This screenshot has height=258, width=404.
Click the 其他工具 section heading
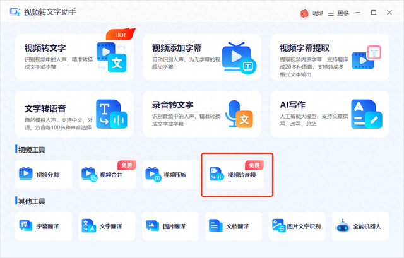coord(32,201)
